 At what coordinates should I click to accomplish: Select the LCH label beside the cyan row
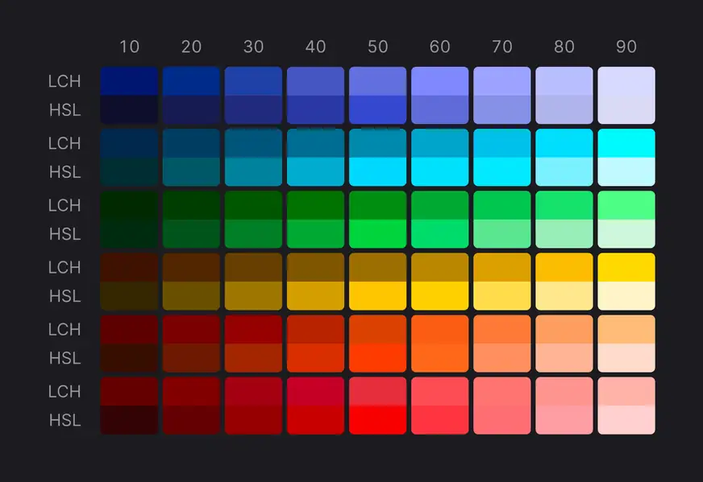[x=64, y=144]
